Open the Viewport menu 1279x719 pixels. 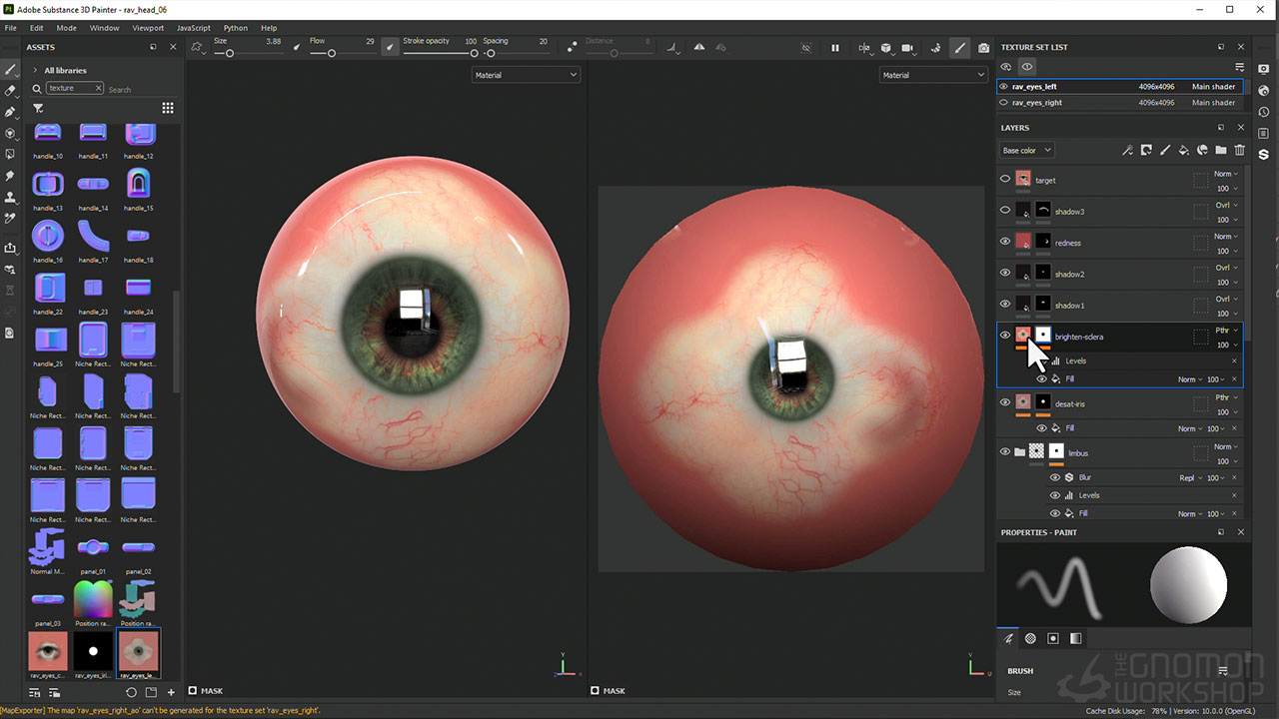pyautogui.click(x=148, y=28)
